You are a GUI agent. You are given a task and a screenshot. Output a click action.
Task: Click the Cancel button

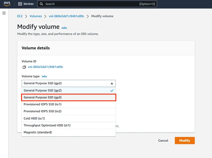(x=163, y=141)
